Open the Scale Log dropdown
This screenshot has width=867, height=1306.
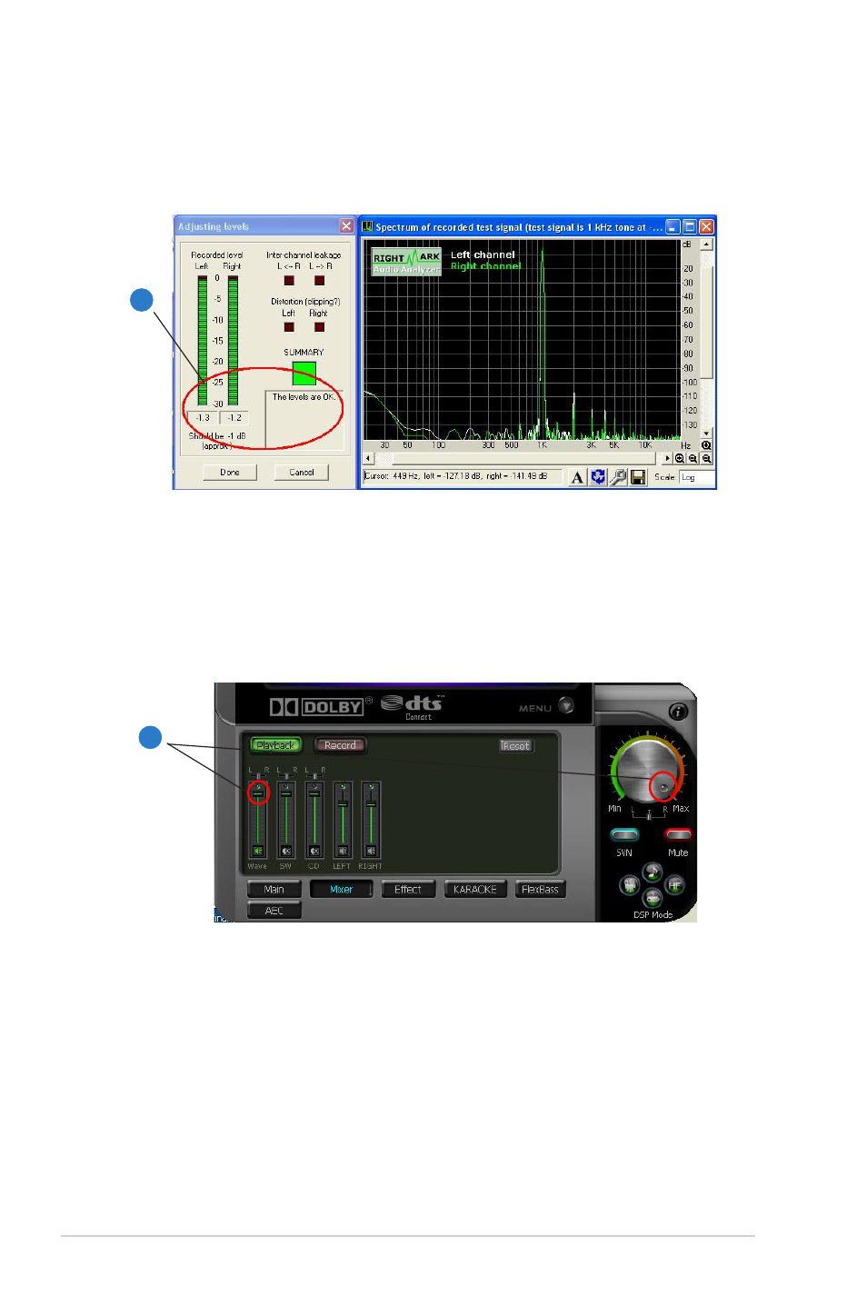(696, 477)
